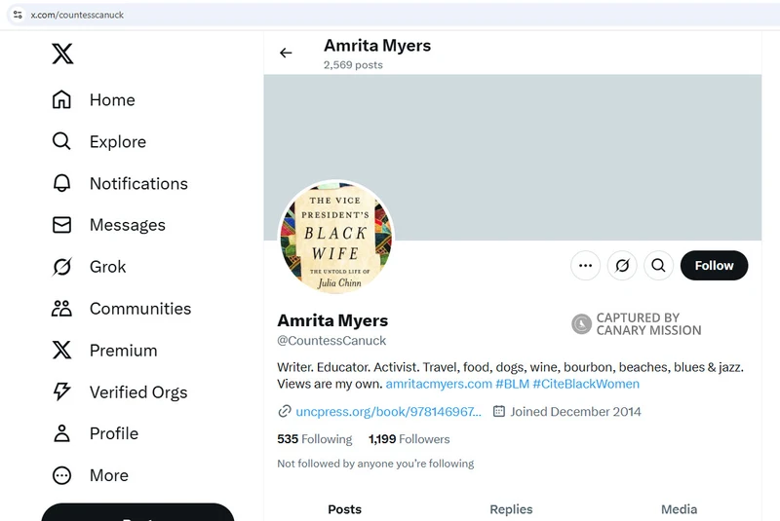Click the Premium label in the sidebar
Viewport: 780px width, 521px height.
pos(124,351)
